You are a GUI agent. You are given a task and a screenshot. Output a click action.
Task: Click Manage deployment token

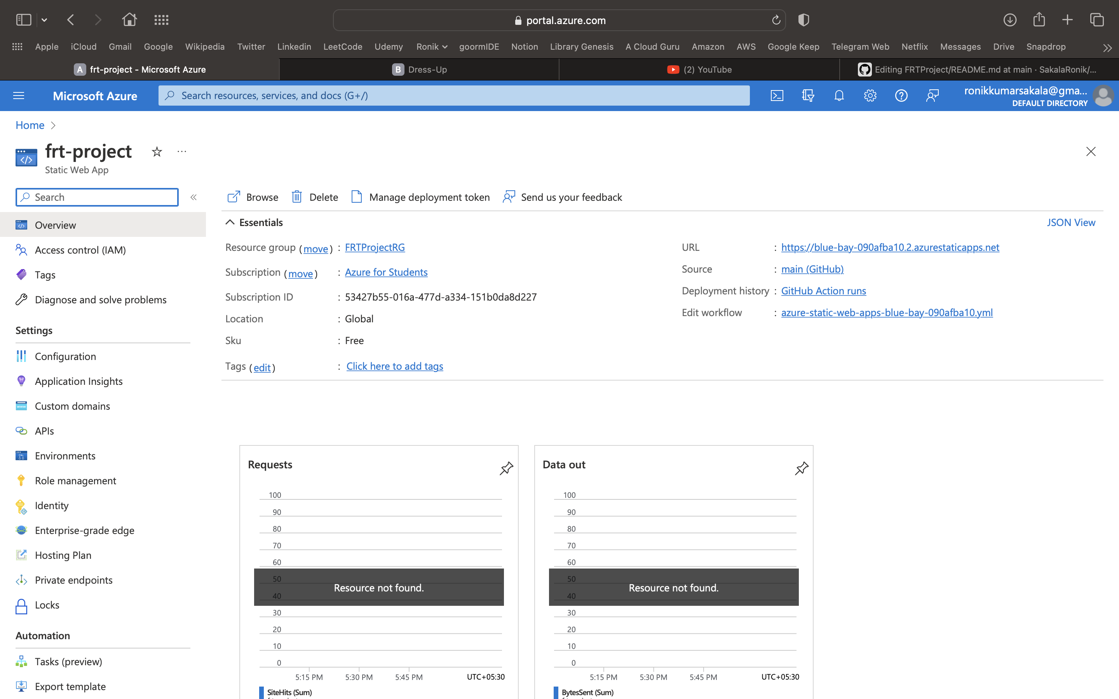click(420, 197)
